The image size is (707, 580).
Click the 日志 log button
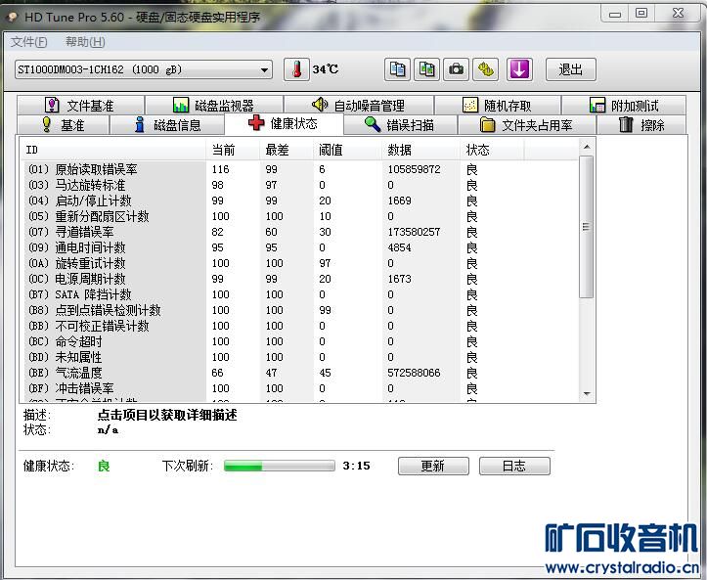(514, 466)
